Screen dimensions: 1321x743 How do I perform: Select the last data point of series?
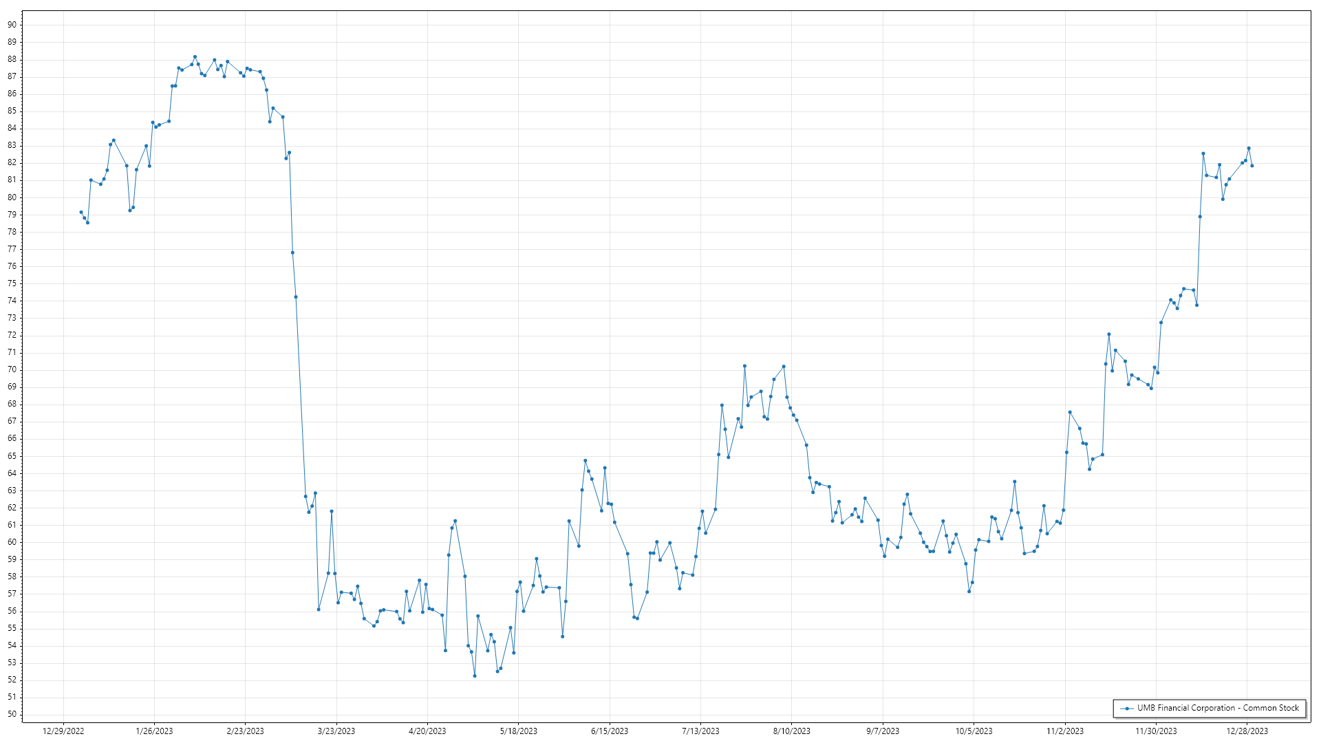1252,166
